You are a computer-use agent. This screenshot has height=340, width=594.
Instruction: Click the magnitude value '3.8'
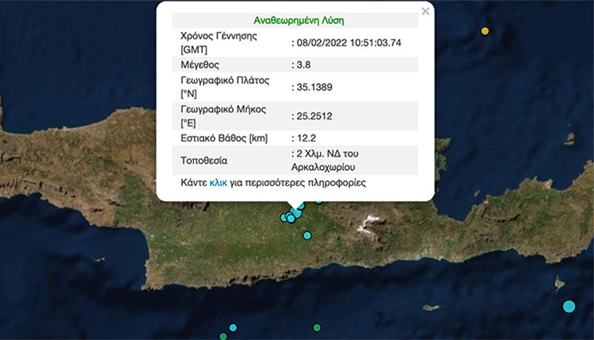click(x=303, y=65)
